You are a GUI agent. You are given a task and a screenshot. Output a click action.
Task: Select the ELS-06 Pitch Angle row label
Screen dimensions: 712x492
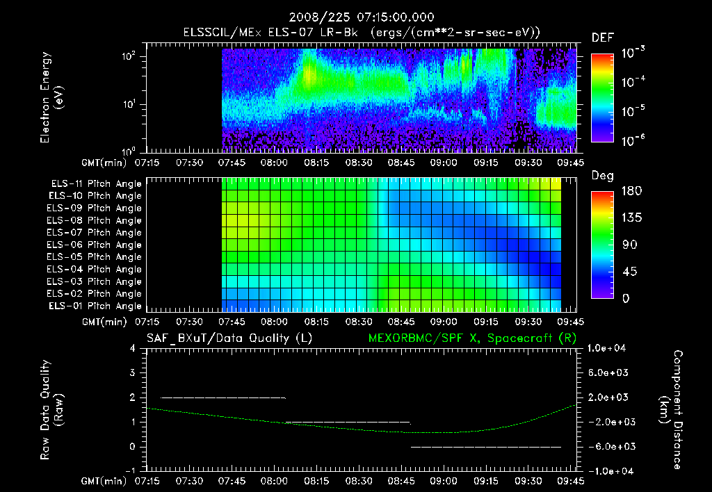pos(95,245)
